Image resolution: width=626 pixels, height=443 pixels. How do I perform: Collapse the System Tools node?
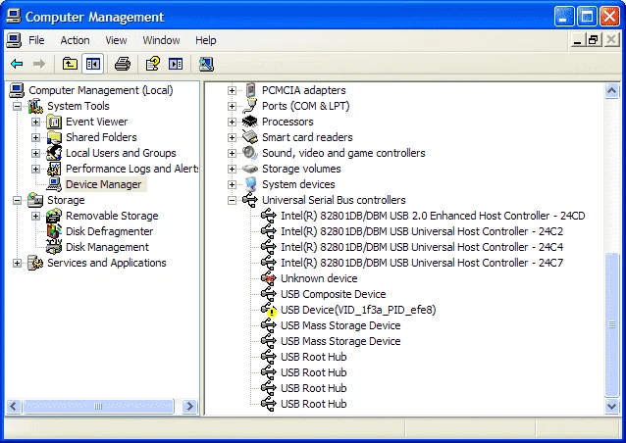(17, 106)
